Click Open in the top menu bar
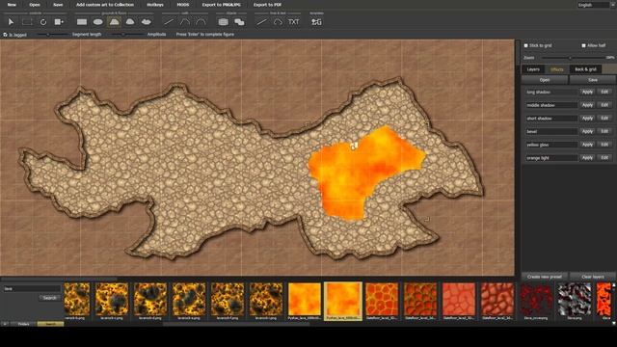The image size is (617, 347). coord(35,5)
